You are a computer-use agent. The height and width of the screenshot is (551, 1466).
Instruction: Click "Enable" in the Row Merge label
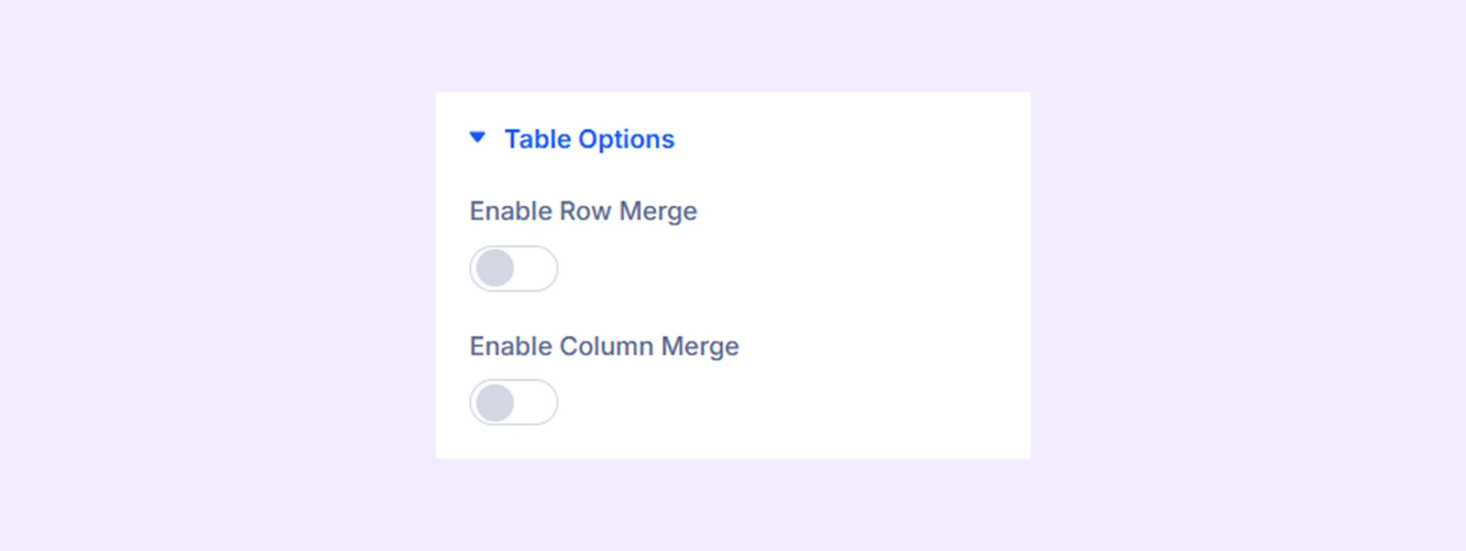pyautogui.click(x=511, y=211)
